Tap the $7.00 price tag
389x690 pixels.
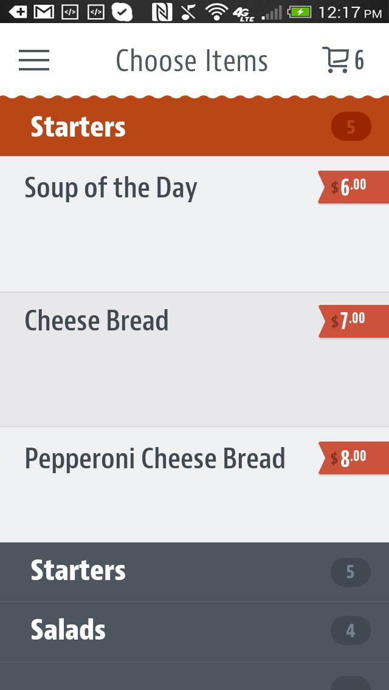coord(353,320)
